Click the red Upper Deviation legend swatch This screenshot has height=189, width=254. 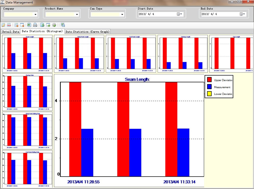tap(209, 80)
